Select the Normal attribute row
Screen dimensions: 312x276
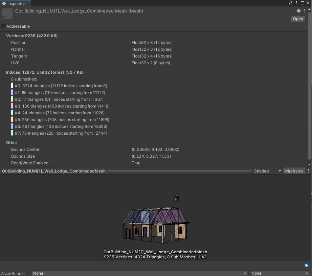[154, 49]
